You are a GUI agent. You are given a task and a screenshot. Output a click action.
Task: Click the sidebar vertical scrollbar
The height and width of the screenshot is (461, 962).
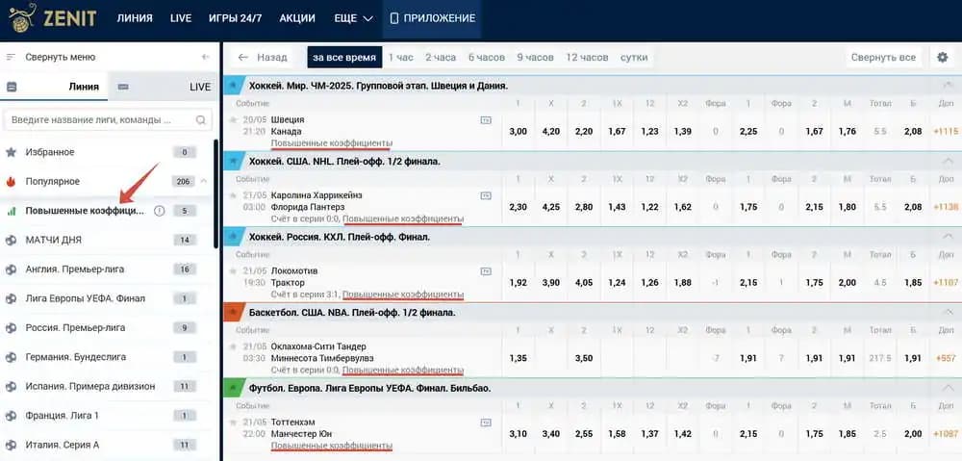point(215,193)
